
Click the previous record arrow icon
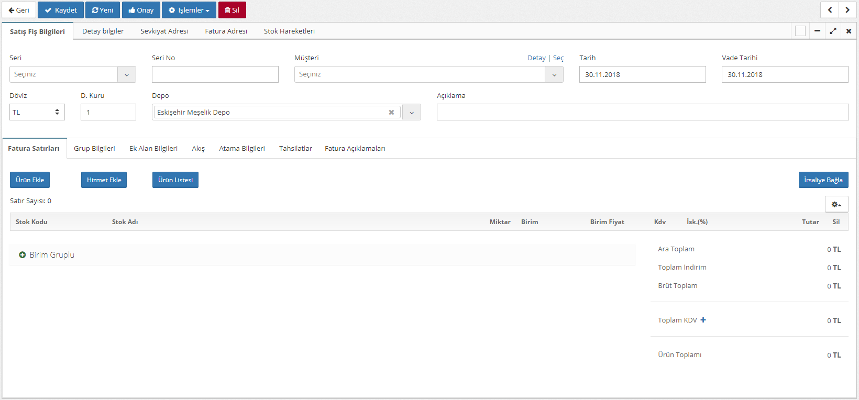pos(830,10)
